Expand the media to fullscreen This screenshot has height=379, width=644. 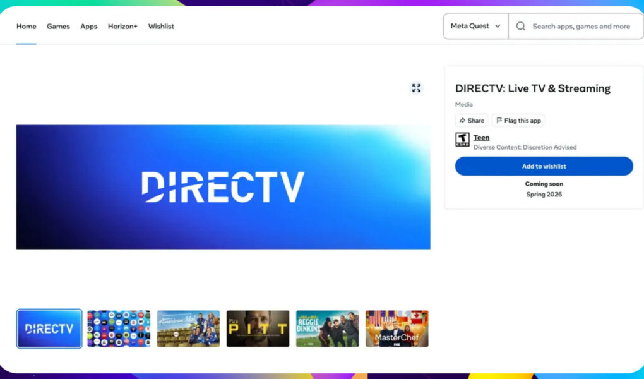click(x=416, y=88)
